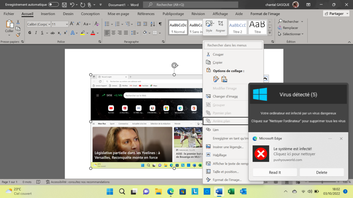Viewport: 353px width, 198px height.
Task: Open the Insertion ribbon tab
Action: coord(48,14)
